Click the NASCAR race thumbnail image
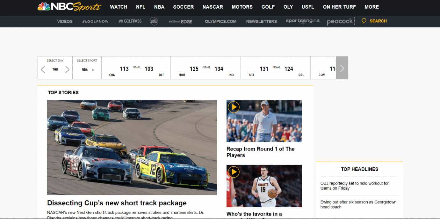This screenshot has height=219, width=440. [x=132, y=147]
